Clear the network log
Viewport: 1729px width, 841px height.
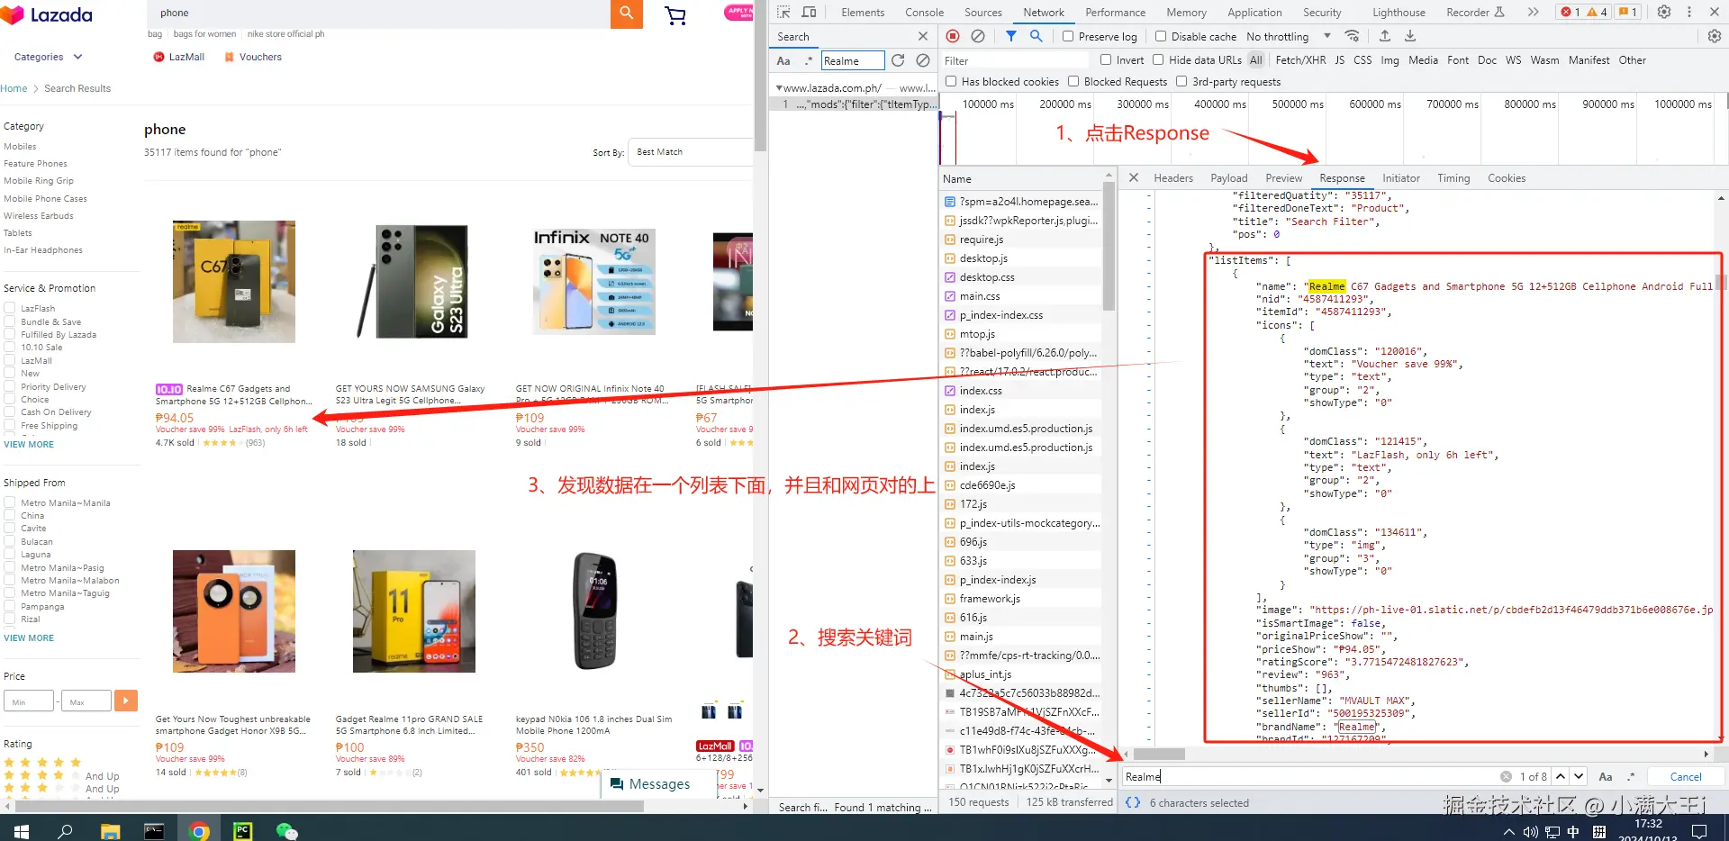click(978, 36)
